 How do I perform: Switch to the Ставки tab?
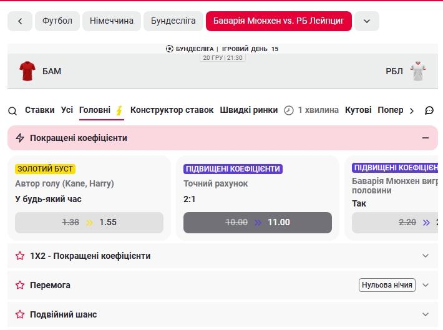[39, 110]
